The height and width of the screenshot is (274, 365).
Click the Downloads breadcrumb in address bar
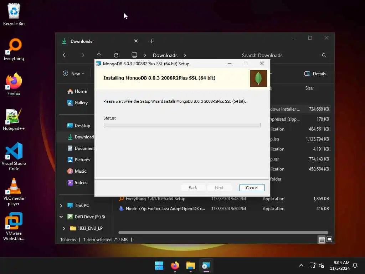pyautogui.click(x=165, y=55)
